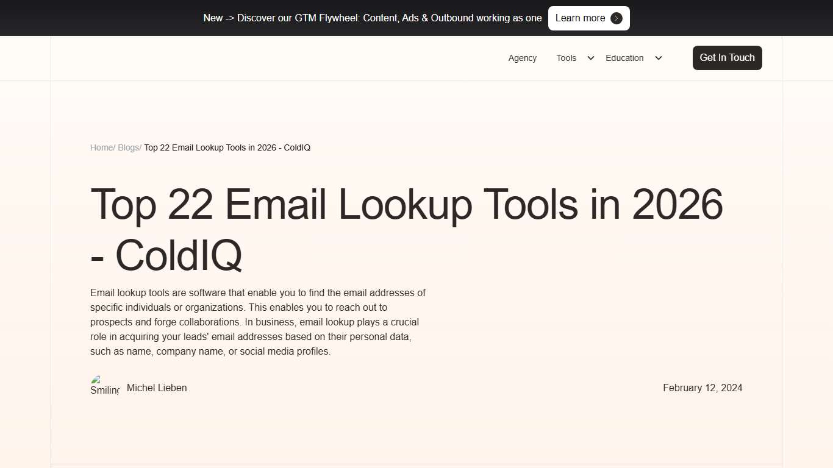The width and height of the screenshot is (833, 468).
Task: Open Blogs from the breadcrumb trail
Action: [x=128, y=147]
